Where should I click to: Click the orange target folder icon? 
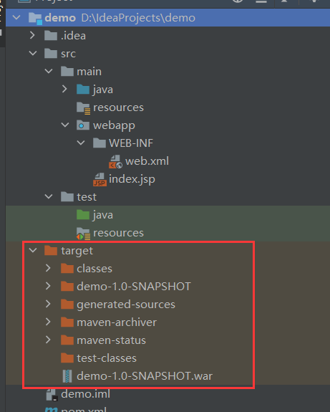pos(51,250)
